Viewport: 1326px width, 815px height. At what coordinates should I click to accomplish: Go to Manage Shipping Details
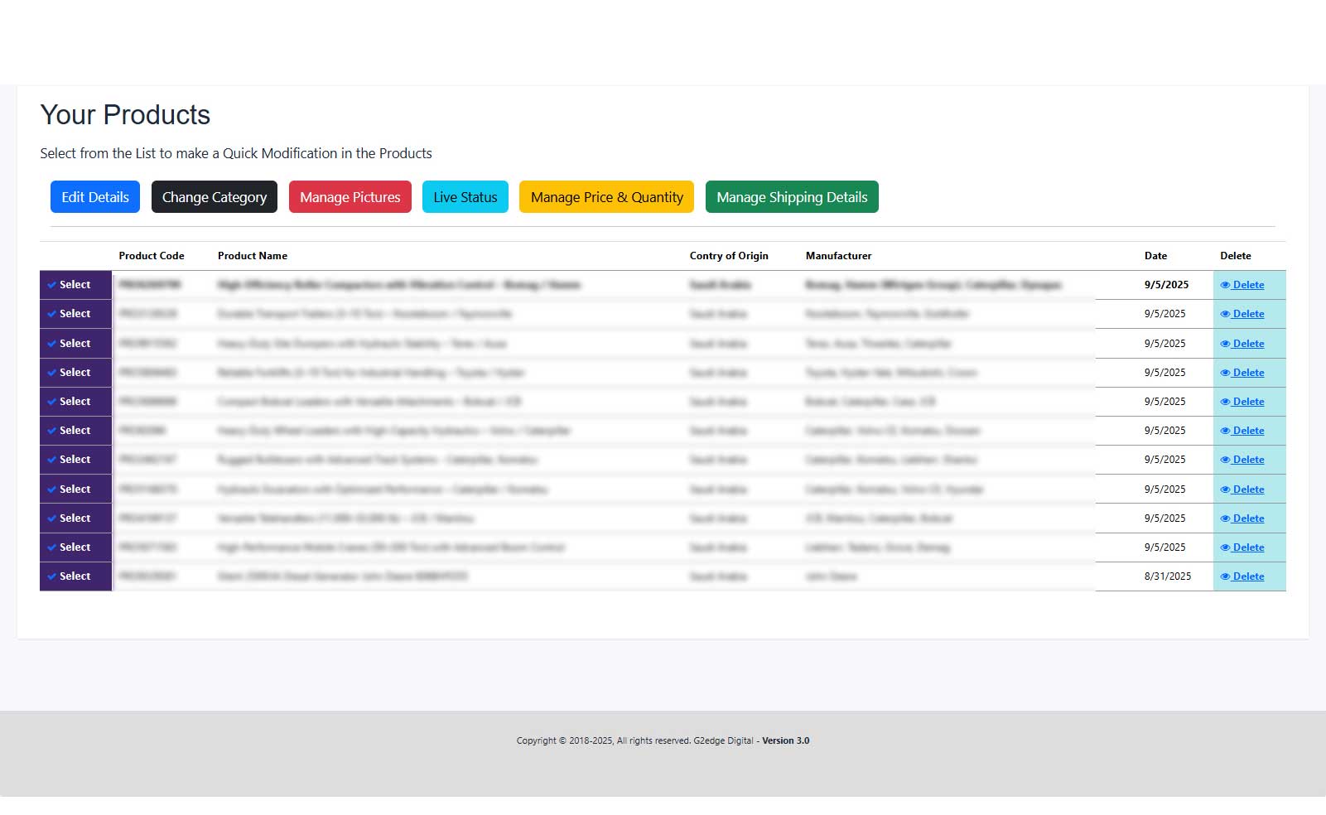click(792, 197)
